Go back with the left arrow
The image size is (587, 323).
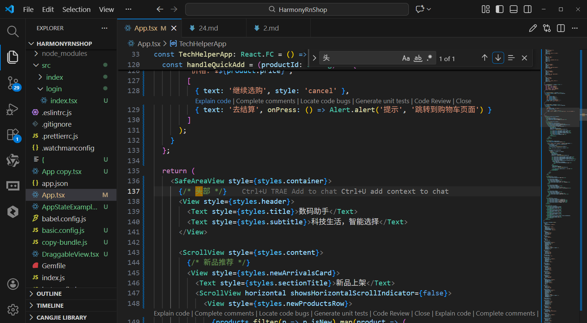160,9
